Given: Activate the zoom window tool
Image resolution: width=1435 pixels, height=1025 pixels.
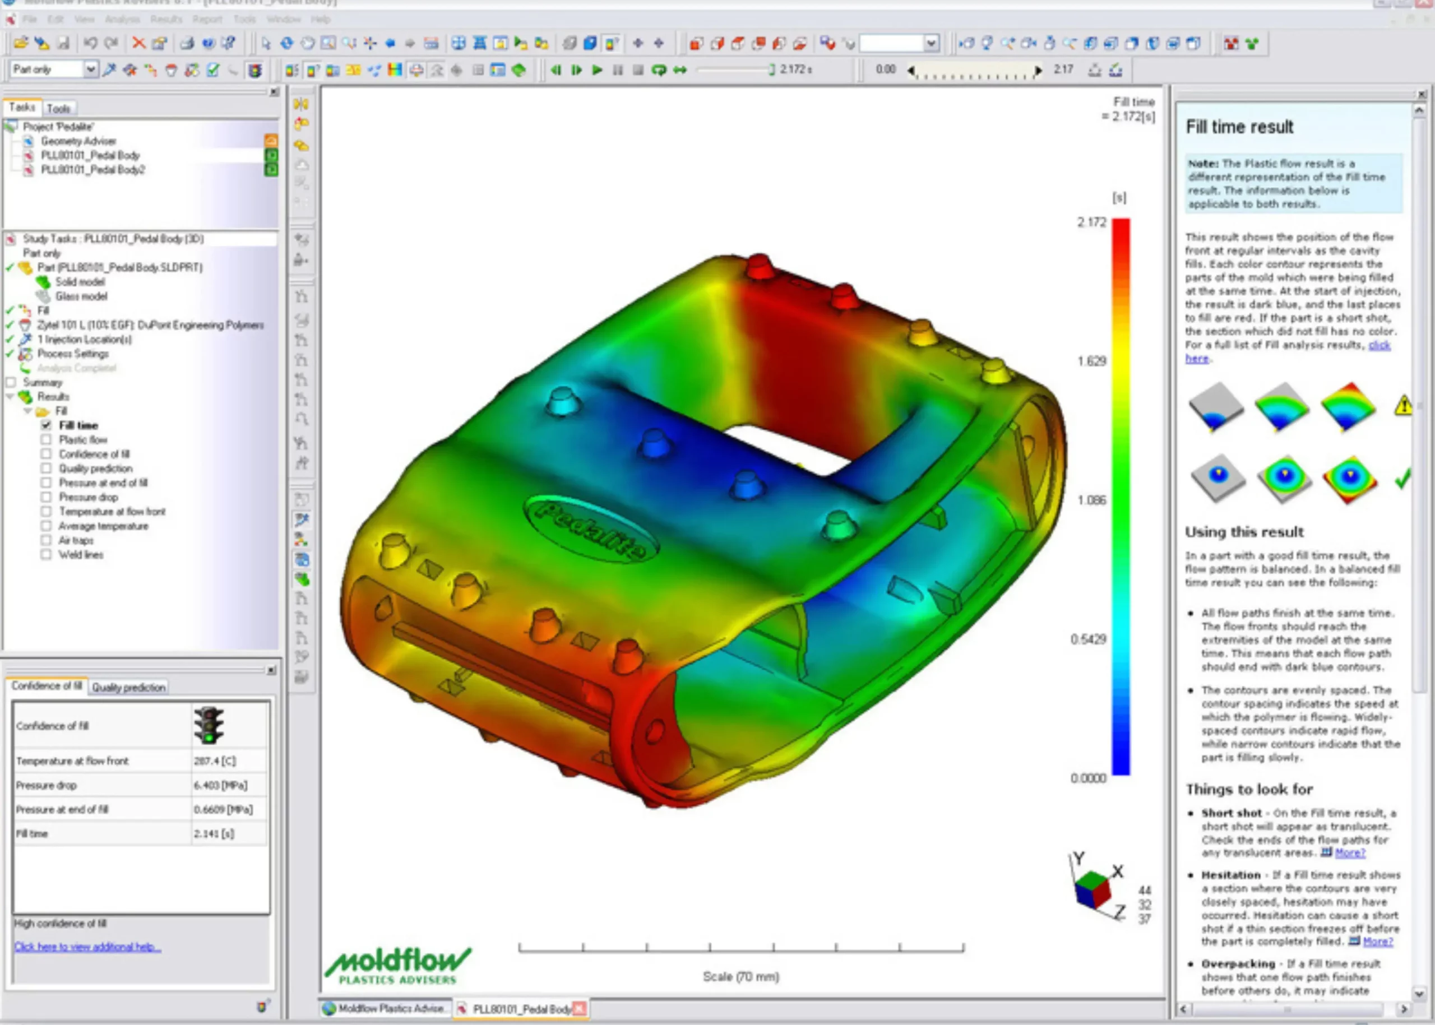Looking at the screenshot, I should pyautogui.click(x=328, y=44).
